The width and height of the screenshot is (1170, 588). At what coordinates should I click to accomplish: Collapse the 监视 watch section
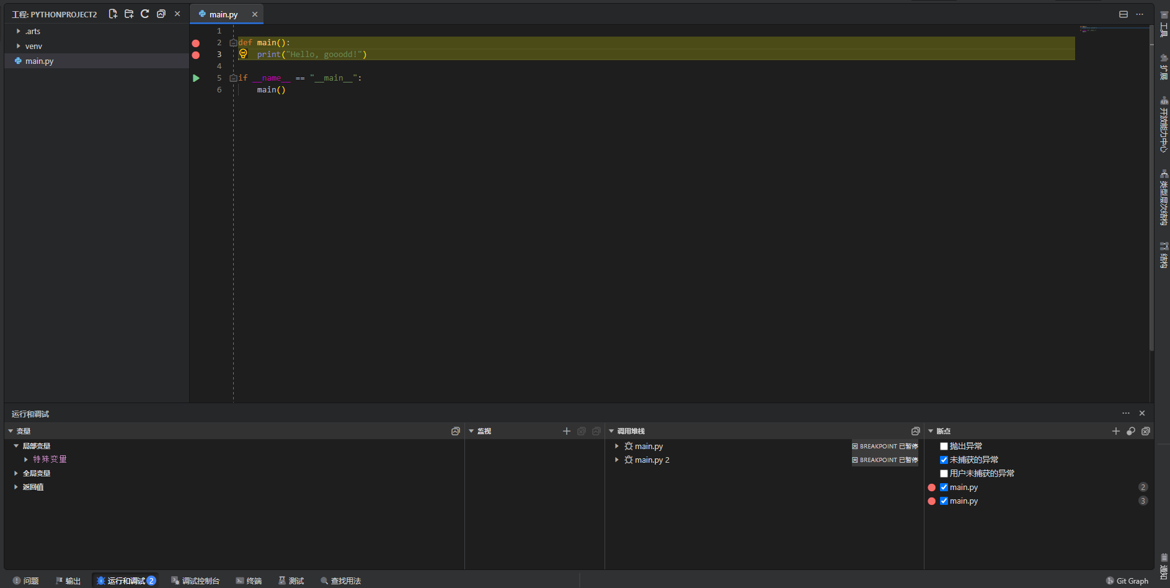[x=471, y=431]
